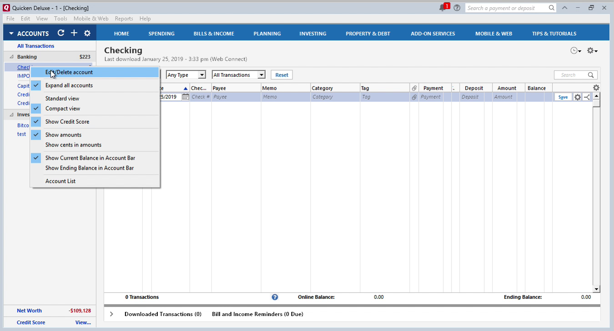Click the View credit score link
The width and height of the screenshot is (614, 331).
(x=83, y=322)
